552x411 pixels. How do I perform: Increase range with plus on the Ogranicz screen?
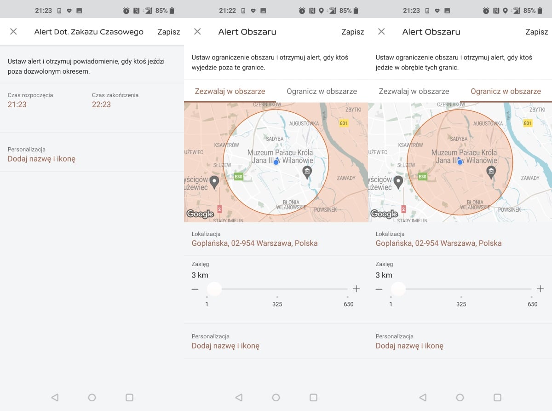tap(540, 289)
